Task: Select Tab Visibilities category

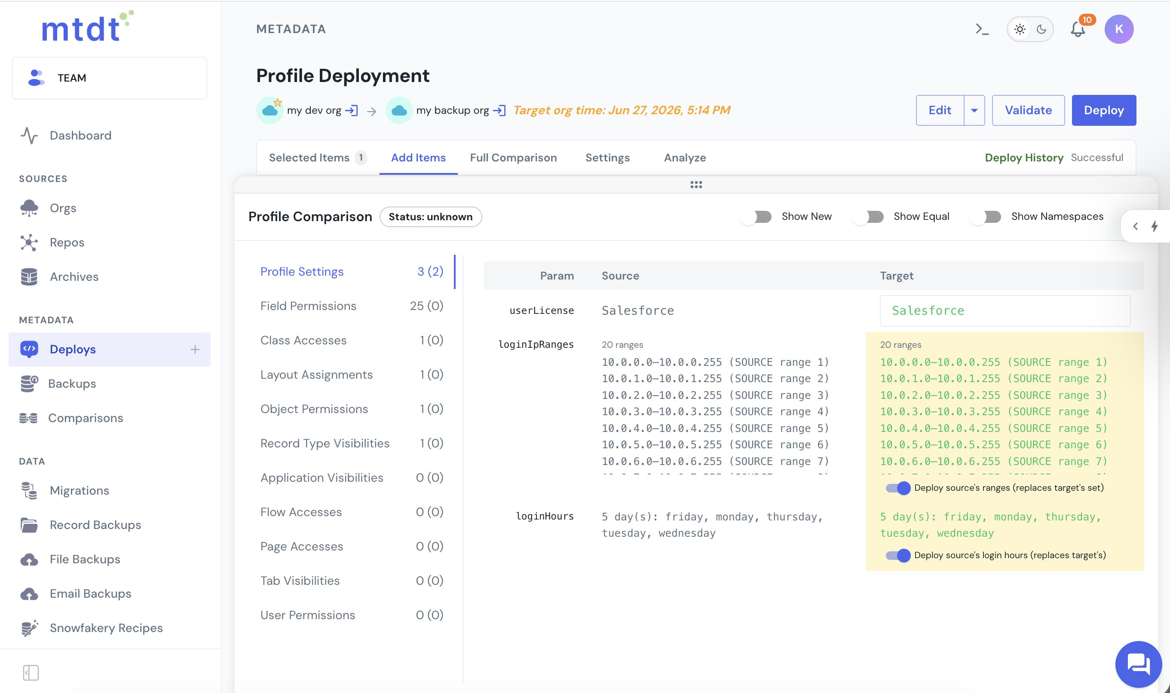Action: pos(352,581)
